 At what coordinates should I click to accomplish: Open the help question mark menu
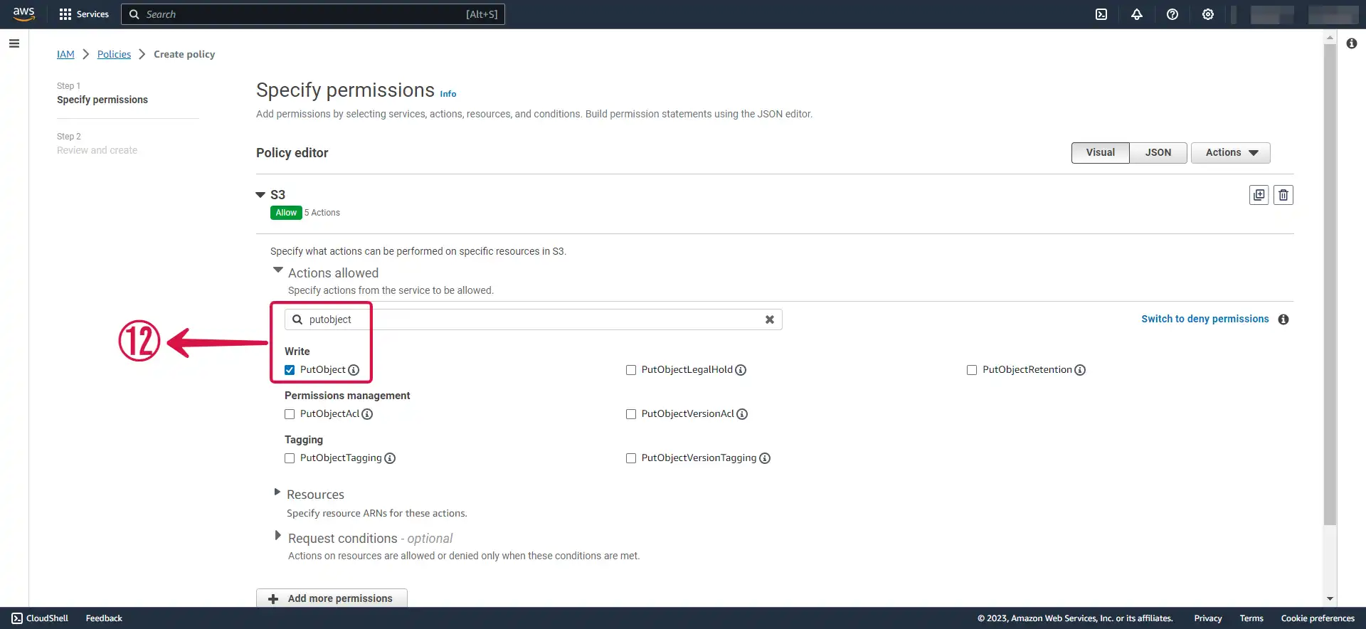click(1172, 14)
